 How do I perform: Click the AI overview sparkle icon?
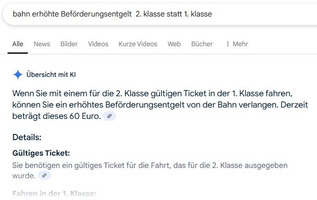click(18, 74)
